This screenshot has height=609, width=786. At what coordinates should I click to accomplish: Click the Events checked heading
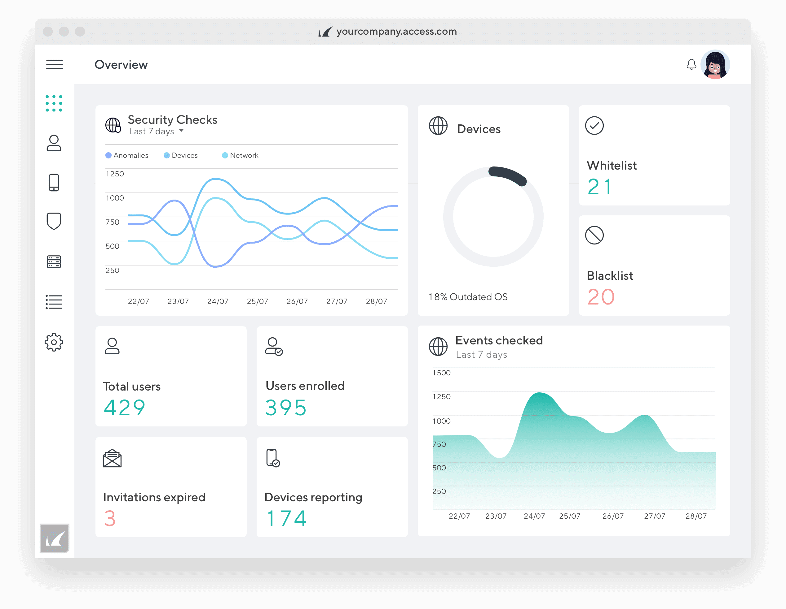[x=499, y=340]
